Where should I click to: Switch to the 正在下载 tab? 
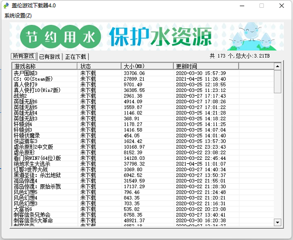click(x=76, y=57)
